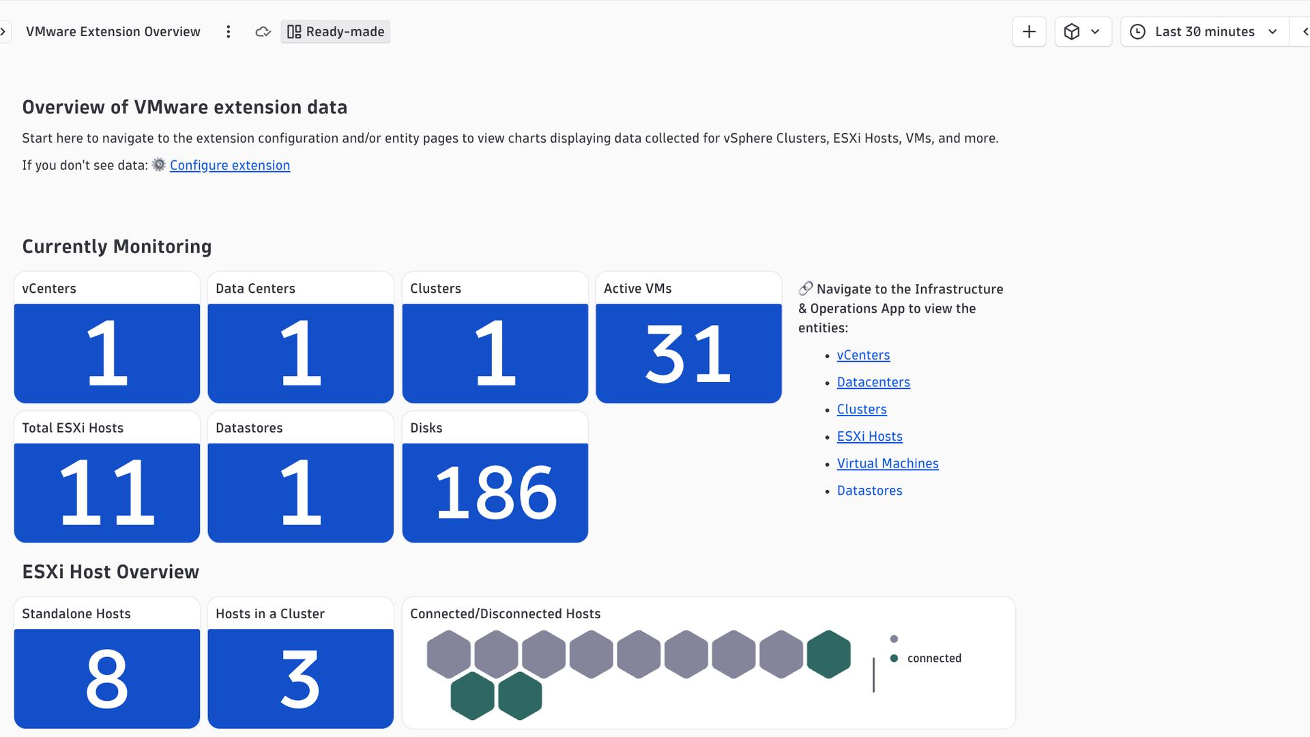Add a new tile with the plus button
Image resolution: width=1310 pixels, height=737 pixels.
pyautogui.click(x=1029, y=32)
